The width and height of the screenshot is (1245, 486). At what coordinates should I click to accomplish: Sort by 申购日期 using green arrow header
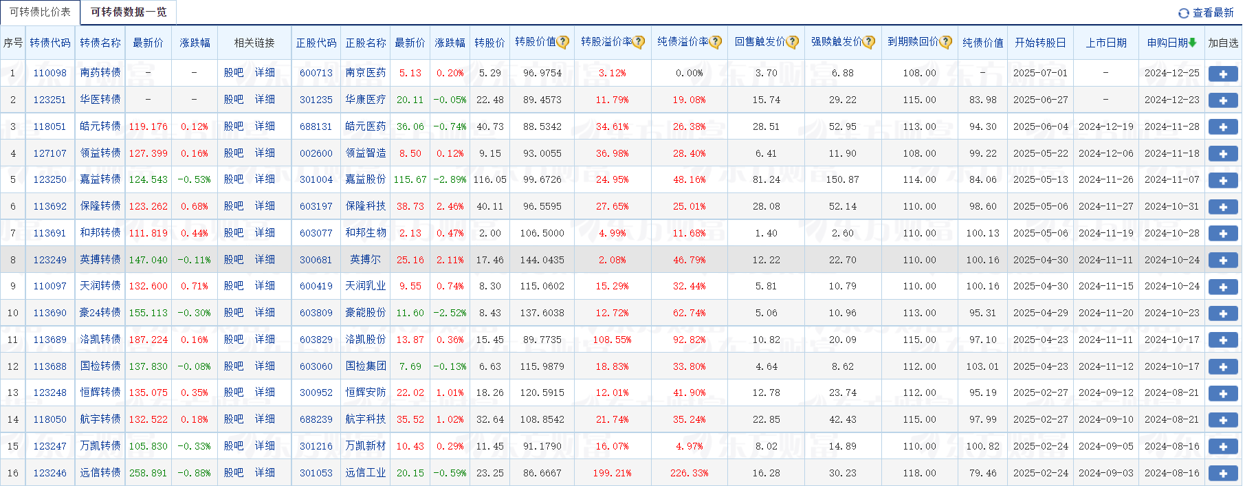coord(1192,43)
